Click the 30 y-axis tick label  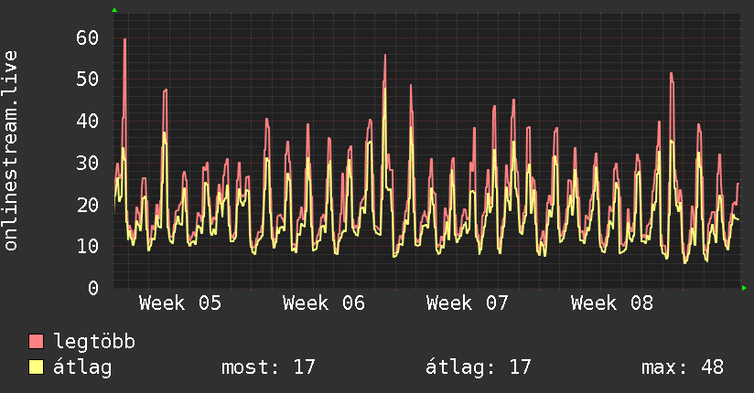(x=87, y=163)
